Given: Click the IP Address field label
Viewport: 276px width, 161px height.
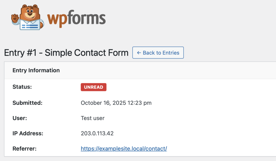Looking at the screenshot, I should coord(28,133).
